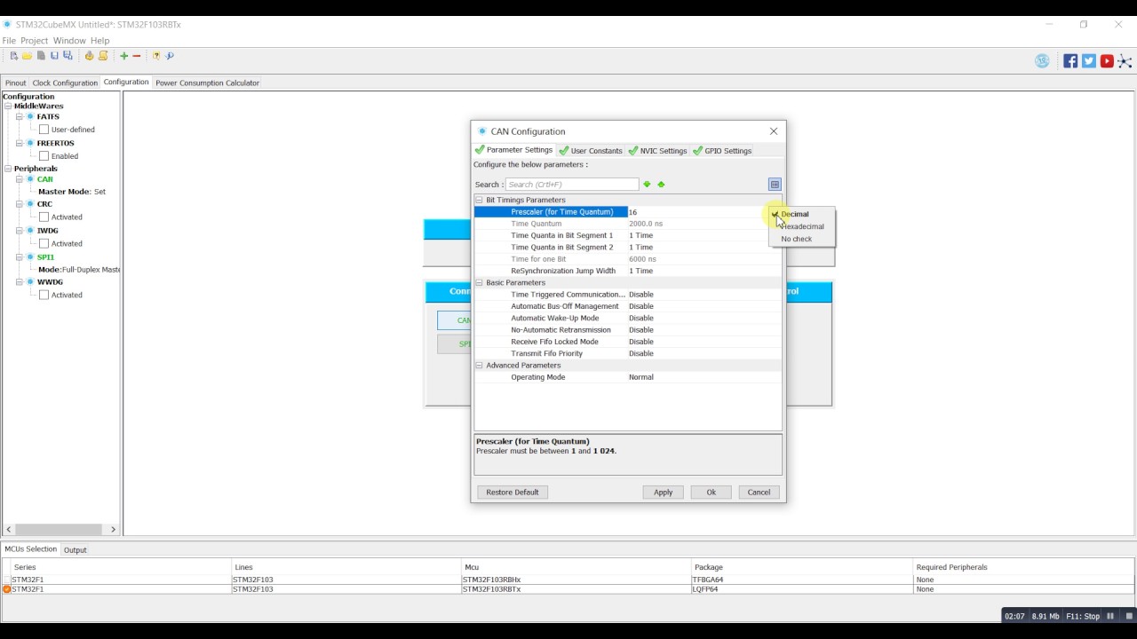The image size is (1137, 639).
Task: Click the Save Project toolbar icon
Action: (54, 56)
